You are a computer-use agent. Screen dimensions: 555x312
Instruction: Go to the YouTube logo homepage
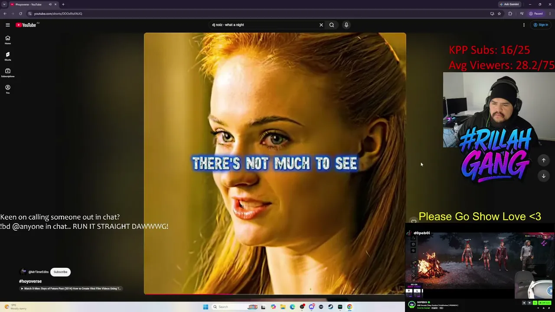click(x=26, y=25)
